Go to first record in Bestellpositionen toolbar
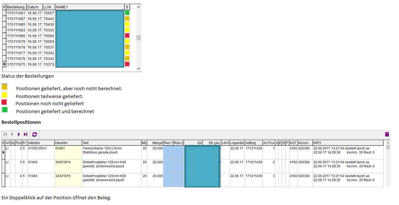Viewport: 399px width, 205px height. click(5, 135)
